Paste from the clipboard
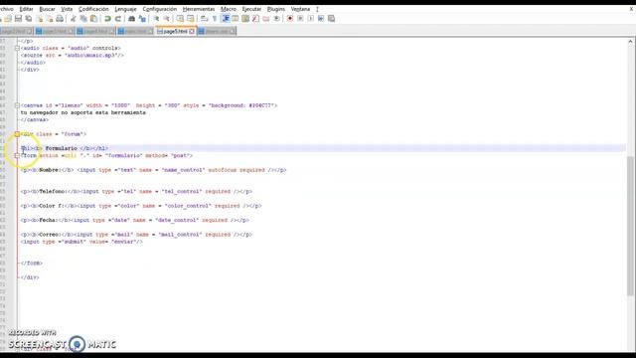Screen dimensions: 636x358 (x=93, y=19)
